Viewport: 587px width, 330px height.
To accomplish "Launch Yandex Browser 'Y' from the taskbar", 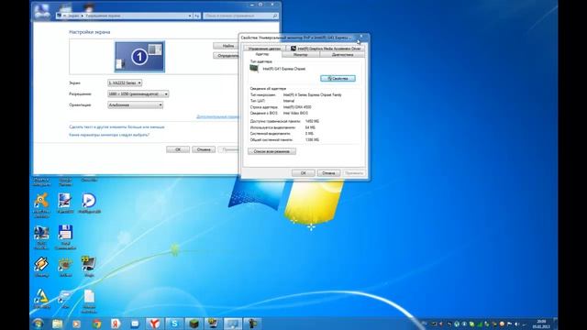I will [155, 324].
